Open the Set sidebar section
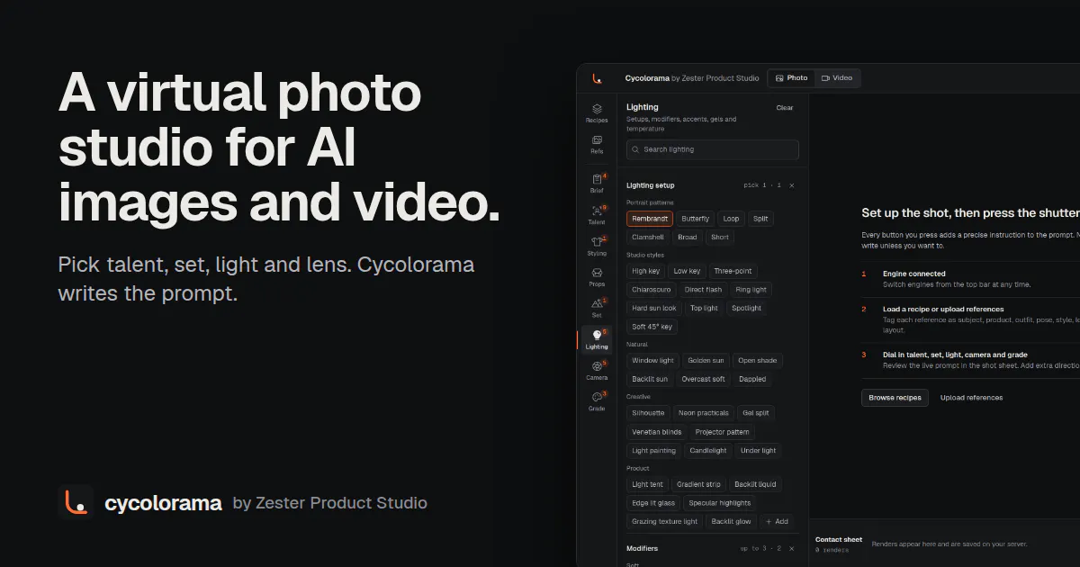Screen dimensions: 1080x567 pyautogui.click(x=597, y=308)
